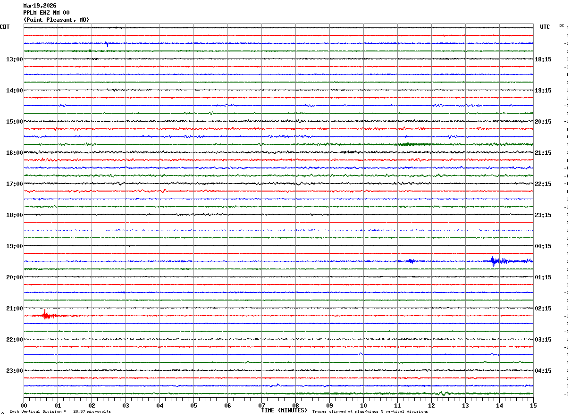The width and height of the screenshot is (571, 418).
Task: Click the 07 minute tick label
Action: pos(261,405)
